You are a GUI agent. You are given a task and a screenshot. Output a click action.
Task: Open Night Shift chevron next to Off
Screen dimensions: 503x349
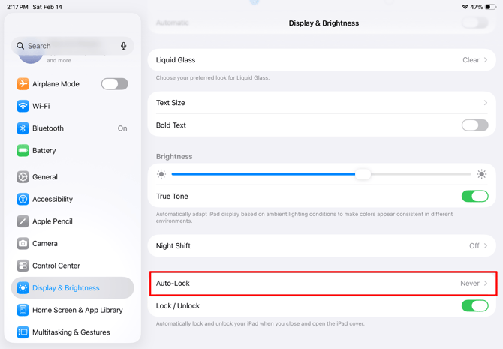pyautogui.click(x=486, y=245)
